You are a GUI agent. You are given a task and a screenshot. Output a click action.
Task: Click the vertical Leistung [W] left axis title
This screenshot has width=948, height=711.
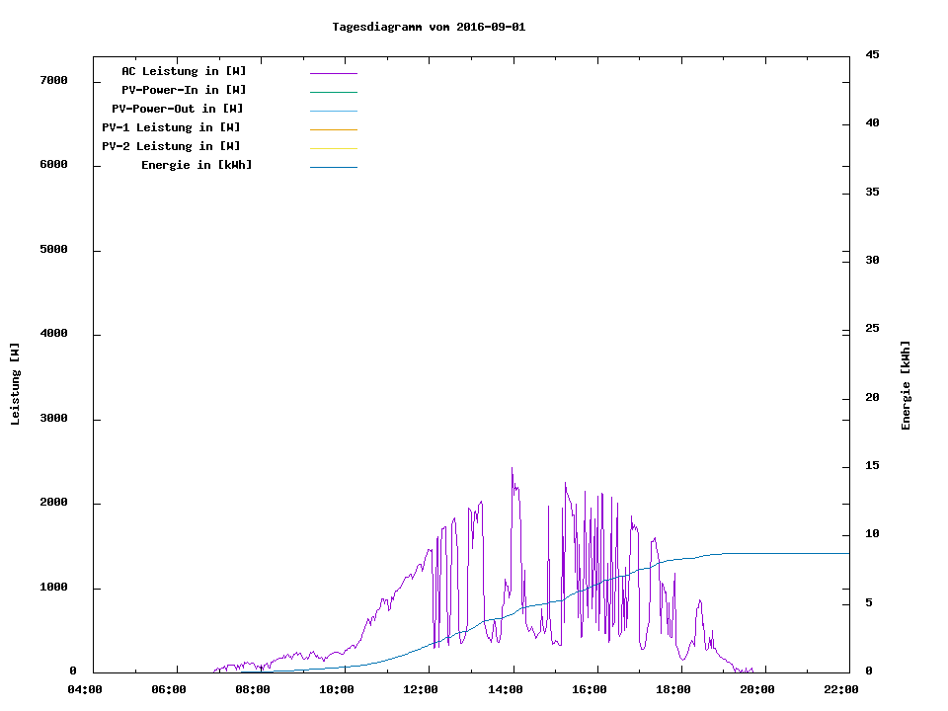15,384
